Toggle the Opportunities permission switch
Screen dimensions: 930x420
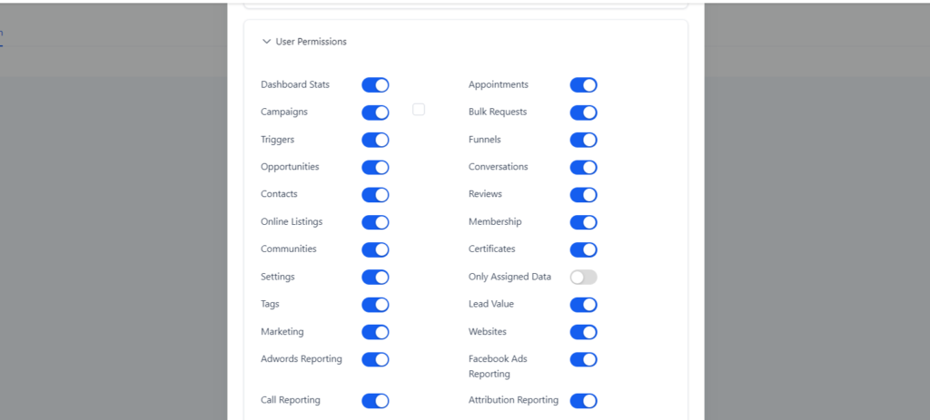click(x=375, y=168)
